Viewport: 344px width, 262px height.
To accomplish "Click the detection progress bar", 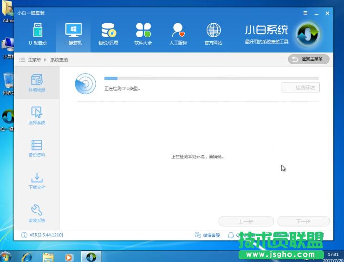I will point(211,79).
